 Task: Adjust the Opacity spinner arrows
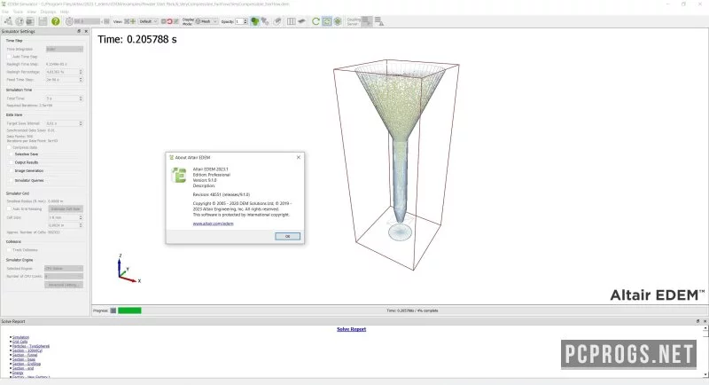click(245, 21)
